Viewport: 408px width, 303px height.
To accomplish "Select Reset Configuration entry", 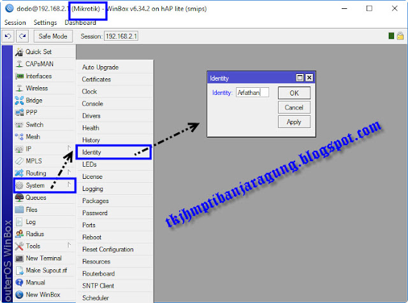I will (115, 250).
